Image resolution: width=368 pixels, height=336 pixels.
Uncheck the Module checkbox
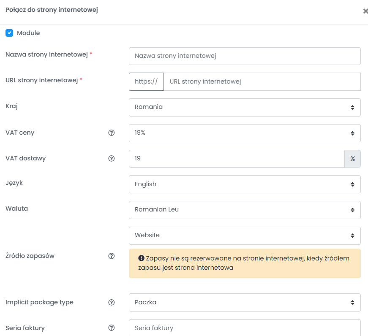point(9,33)
